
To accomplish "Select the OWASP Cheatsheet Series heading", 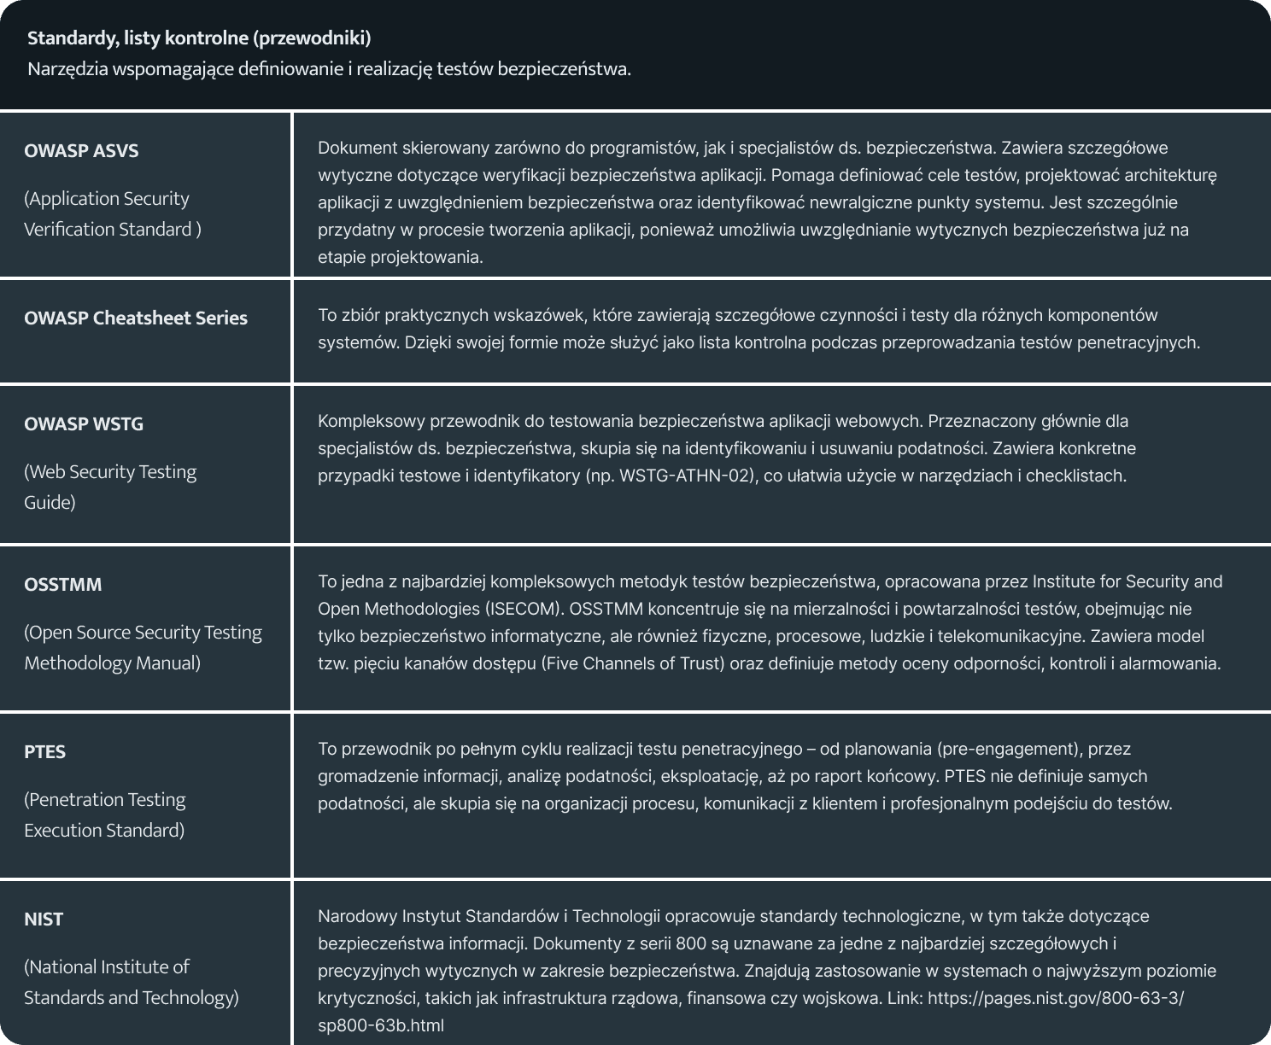I will [136, 318].
